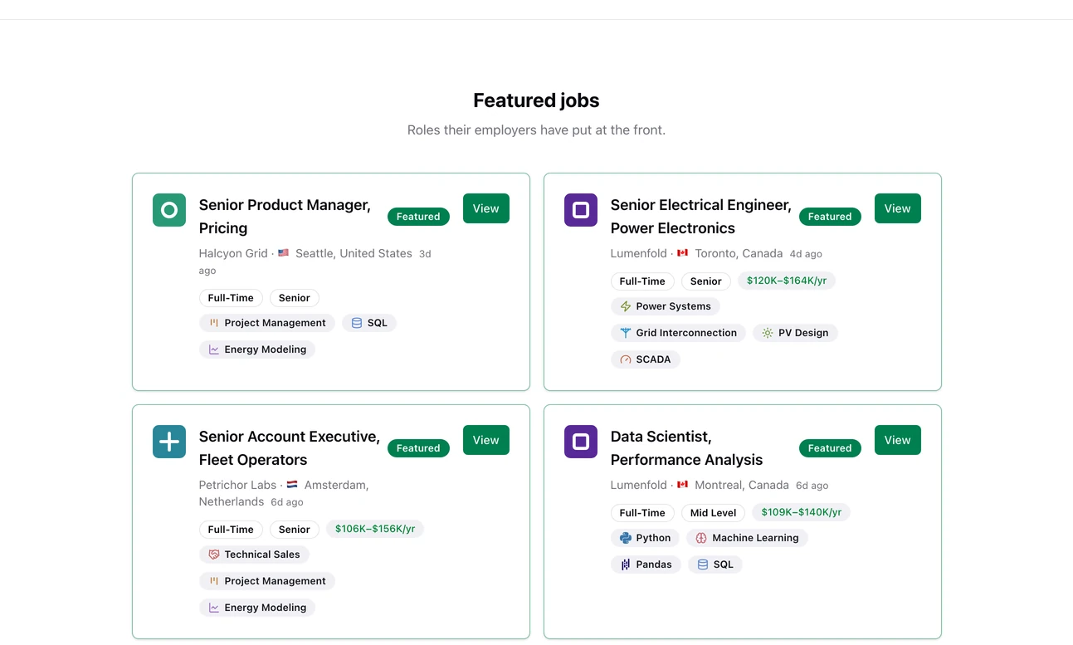The height and width of the screenshot is (645, 1073).
Task: Click Senior tag on Senior Product Manager card
Action: tap(295, 298)
